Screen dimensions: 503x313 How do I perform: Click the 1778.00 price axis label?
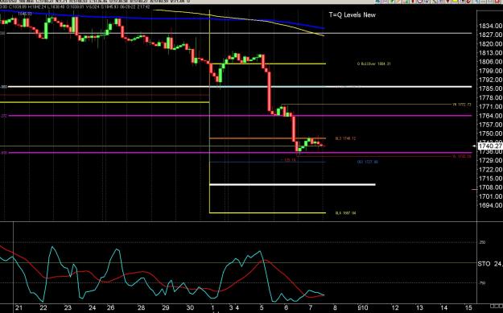[x=490, y=98]
